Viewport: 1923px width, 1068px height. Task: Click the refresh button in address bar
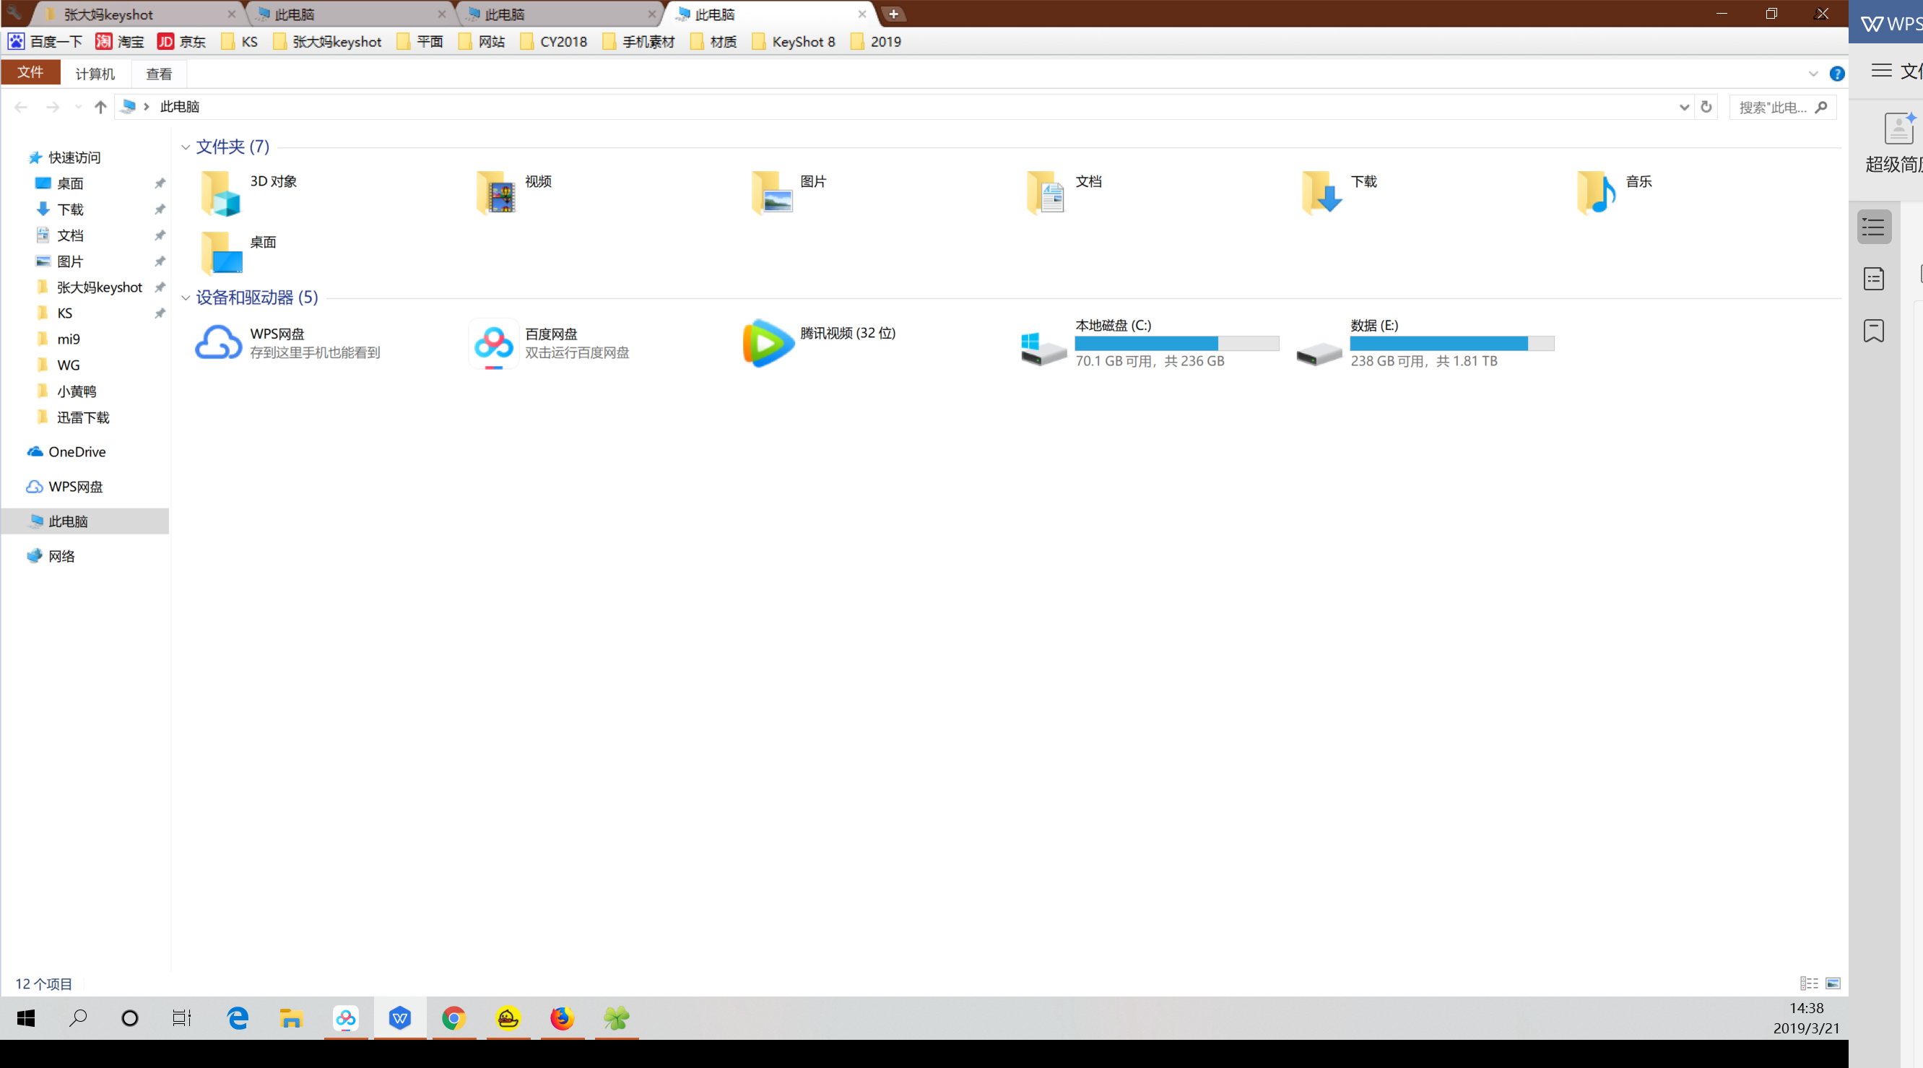pyautogui.click(x=1706, y=107)
